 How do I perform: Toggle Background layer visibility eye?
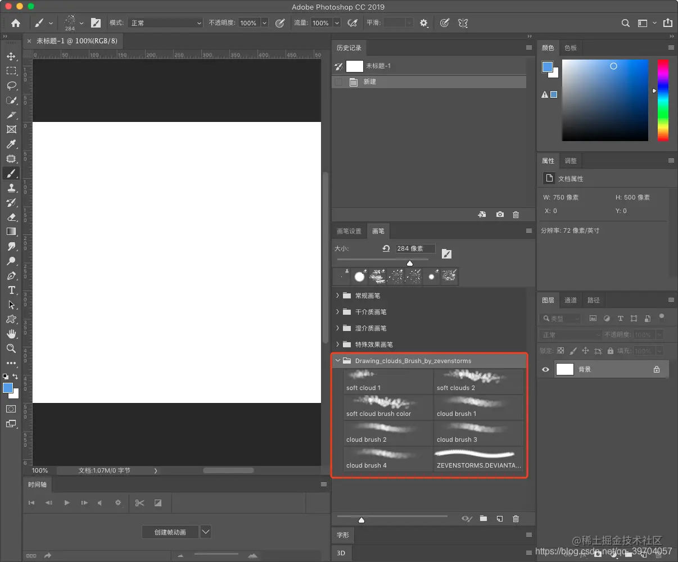pyautogui.click(x=545, y=369)
